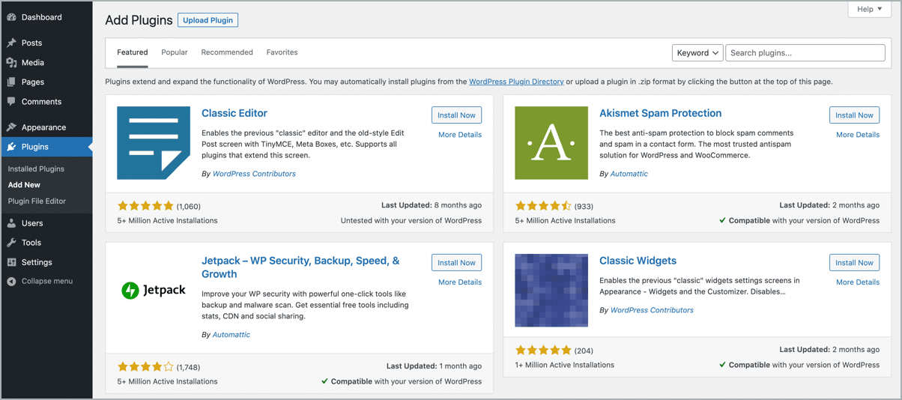The width and height of the screenshot is (902, 400).
Task: Open the Pages menu item
Action: click(46, 82)
